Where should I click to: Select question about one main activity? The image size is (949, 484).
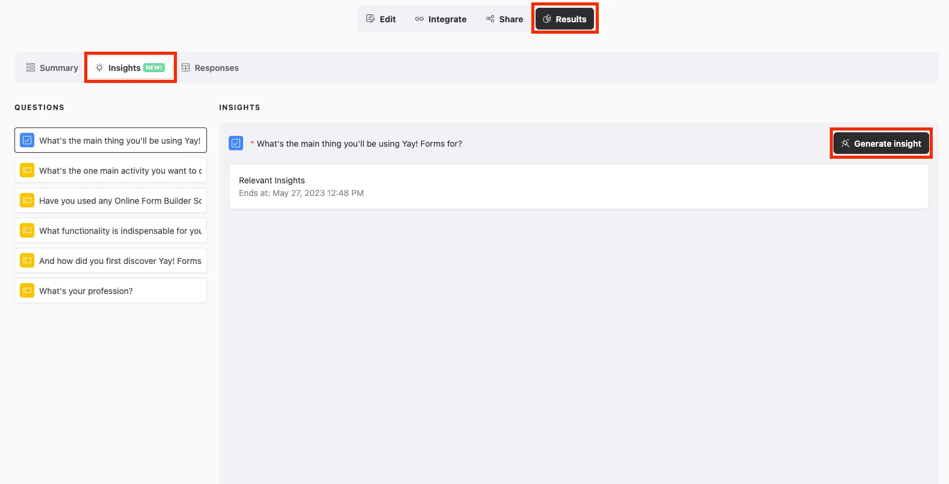[x=111, y=170]
